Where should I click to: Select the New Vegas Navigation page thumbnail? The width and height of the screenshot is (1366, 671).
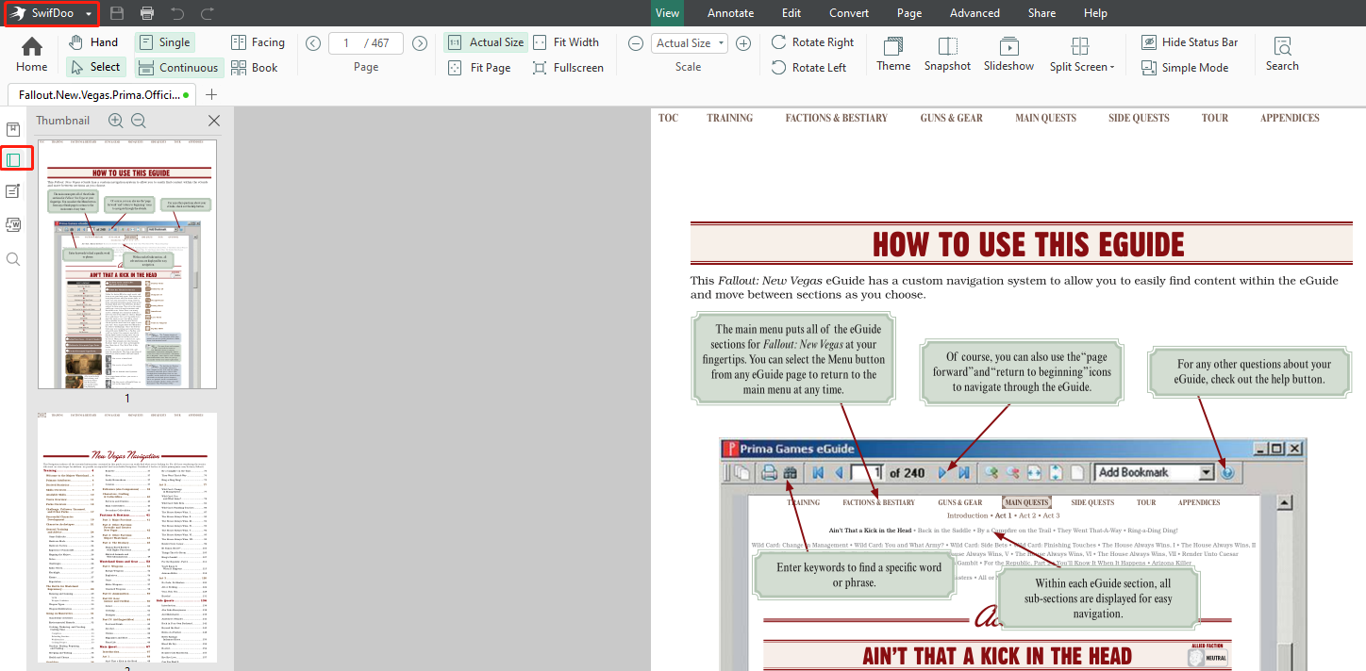[127, 537]
